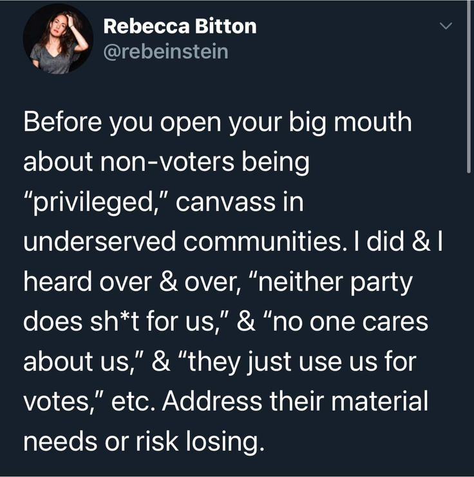The width and height of the screenshot is (474, 477).
Task: Open the @rebeinstein handle link
Action: click(166, 51)
